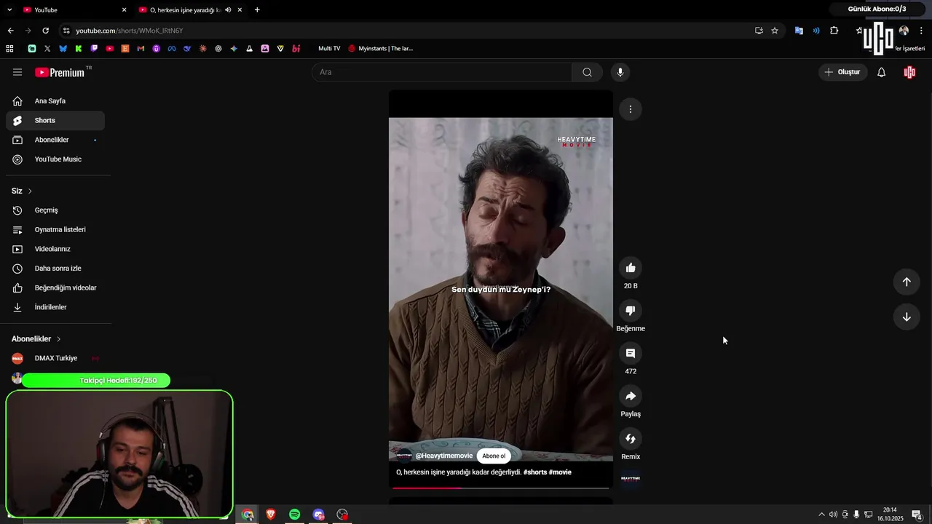The image size is (932, 524).
Task: Open DMAX Turkiye channel subscription
Action: pos(55,358)
